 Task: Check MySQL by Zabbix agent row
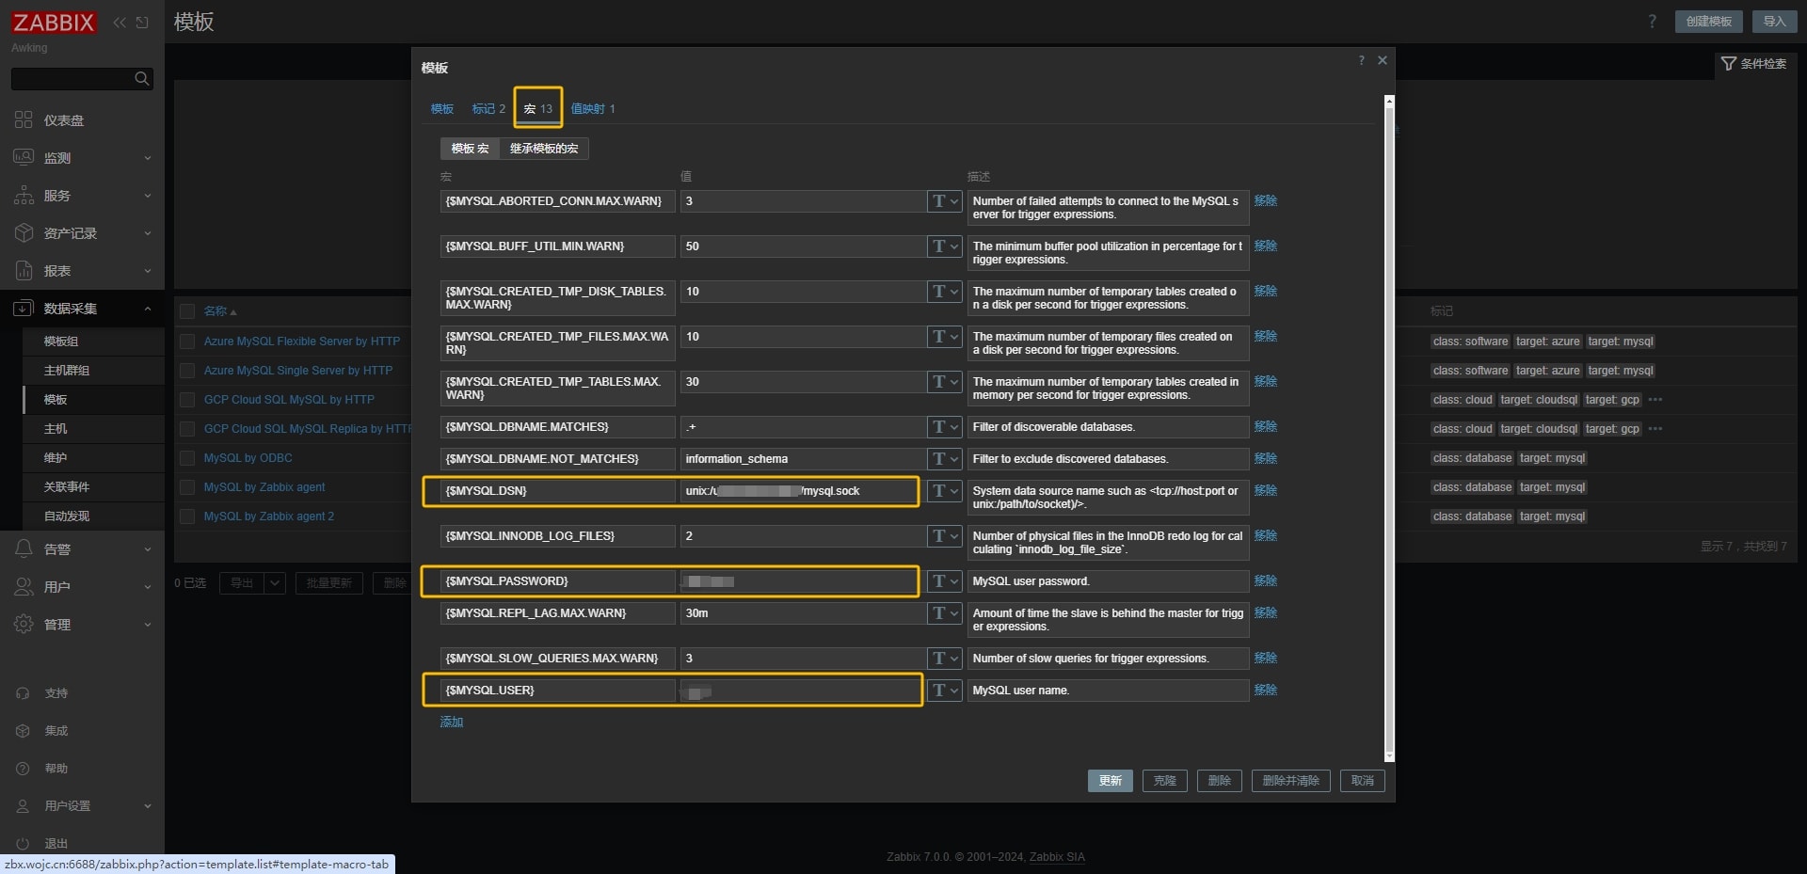click(x=187, y=487)
